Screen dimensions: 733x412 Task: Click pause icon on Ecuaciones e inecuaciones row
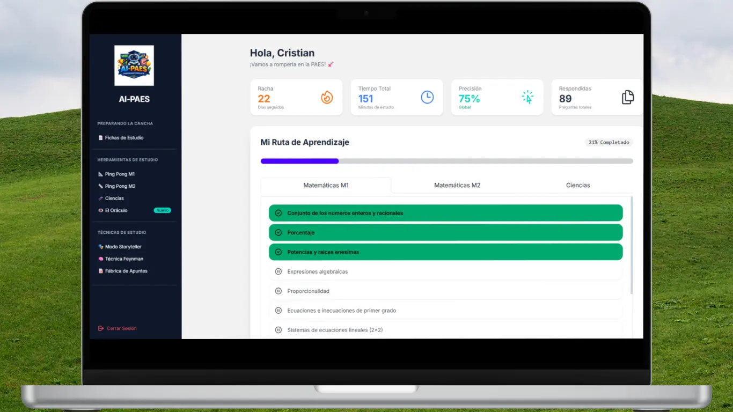(x=278, y=311)
